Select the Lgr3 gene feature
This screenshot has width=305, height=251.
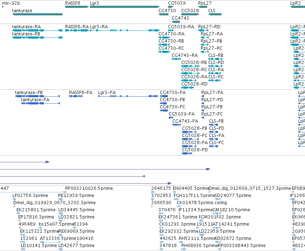[125, 7]
